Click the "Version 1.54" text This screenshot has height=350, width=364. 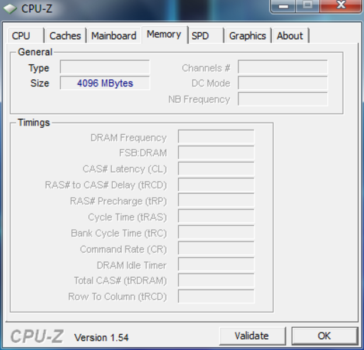click(x=101, y=338)
